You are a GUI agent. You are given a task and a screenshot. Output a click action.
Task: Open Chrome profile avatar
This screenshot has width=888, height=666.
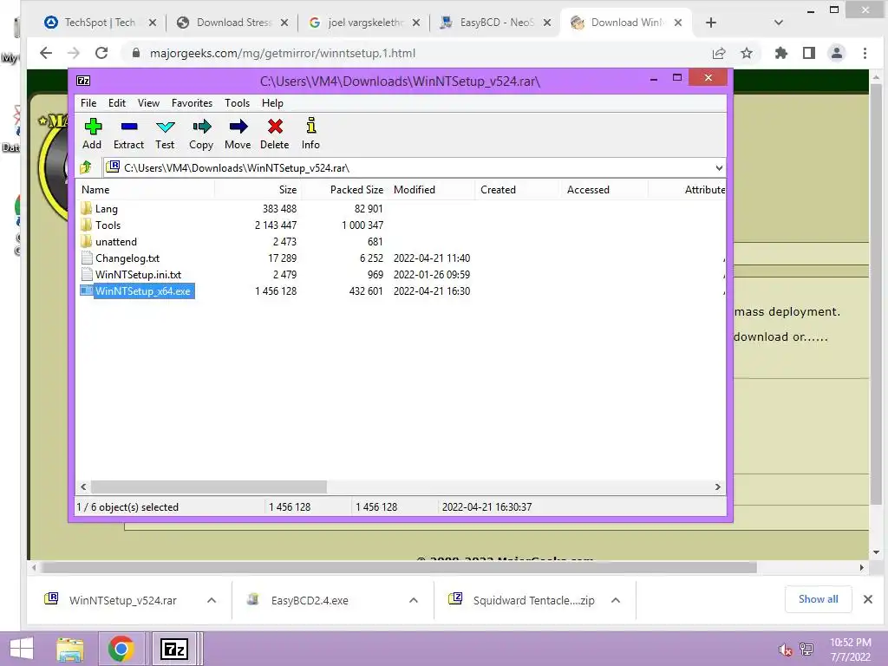tap(837, 53)
